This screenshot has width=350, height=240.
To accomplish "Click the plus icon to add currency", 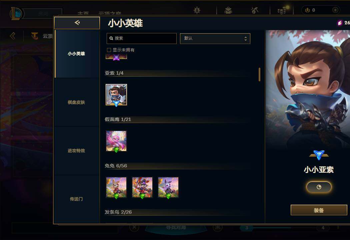I will click(x=335, y=10).
